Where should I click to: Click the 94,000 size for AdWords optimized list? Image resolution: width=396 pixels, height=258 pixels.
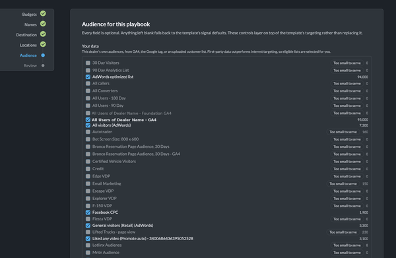[362, 77]
